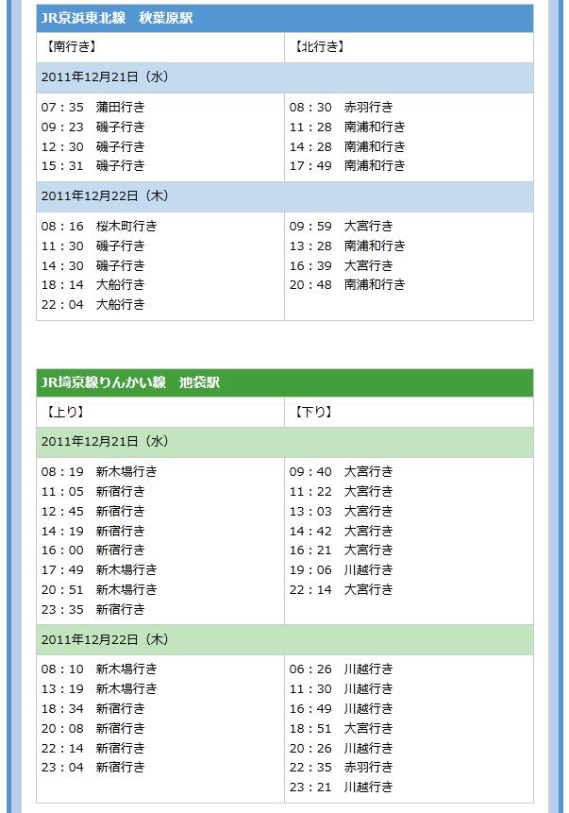
Task: Select the 17:49 新木場行き entry
Action: tap(99, 569)
